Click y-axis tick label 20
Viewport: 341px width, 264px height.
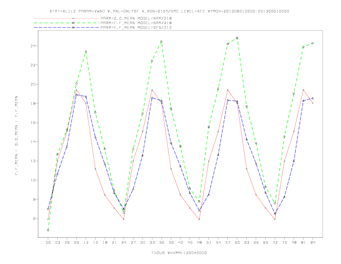coord(33,84)
